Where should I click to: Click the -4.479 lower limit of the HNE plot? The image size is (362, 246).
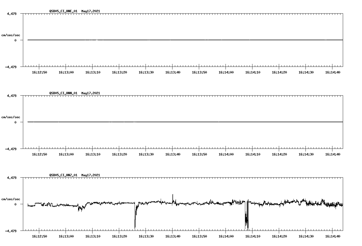pos(11,67)
